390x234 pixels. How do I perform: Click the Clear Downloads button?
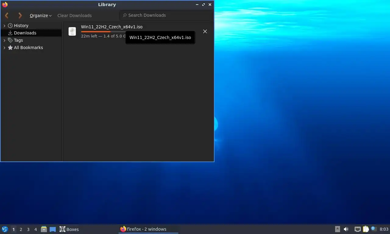(x=74, y=16)
